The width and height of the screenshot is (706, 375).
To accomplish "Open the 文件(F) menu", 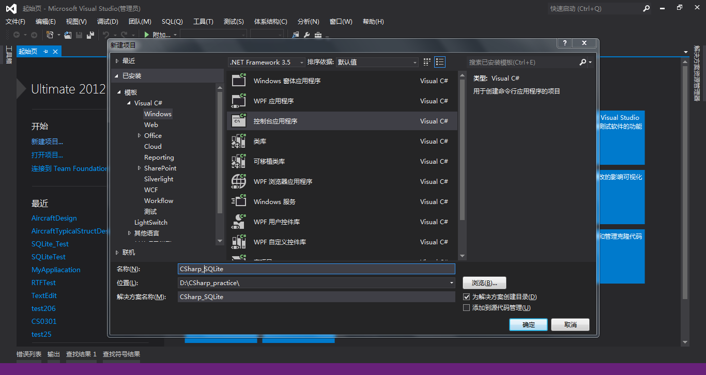I will click(16, 22).
